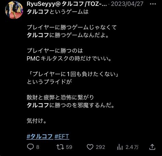Click the 2.4万 view count
162x156 pixels.
click(x=132, y=147)
